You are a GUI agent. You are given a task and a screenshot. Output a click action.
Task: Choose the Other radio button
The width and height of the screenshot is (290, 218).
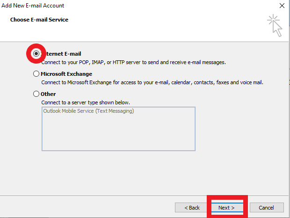point(36,94)
